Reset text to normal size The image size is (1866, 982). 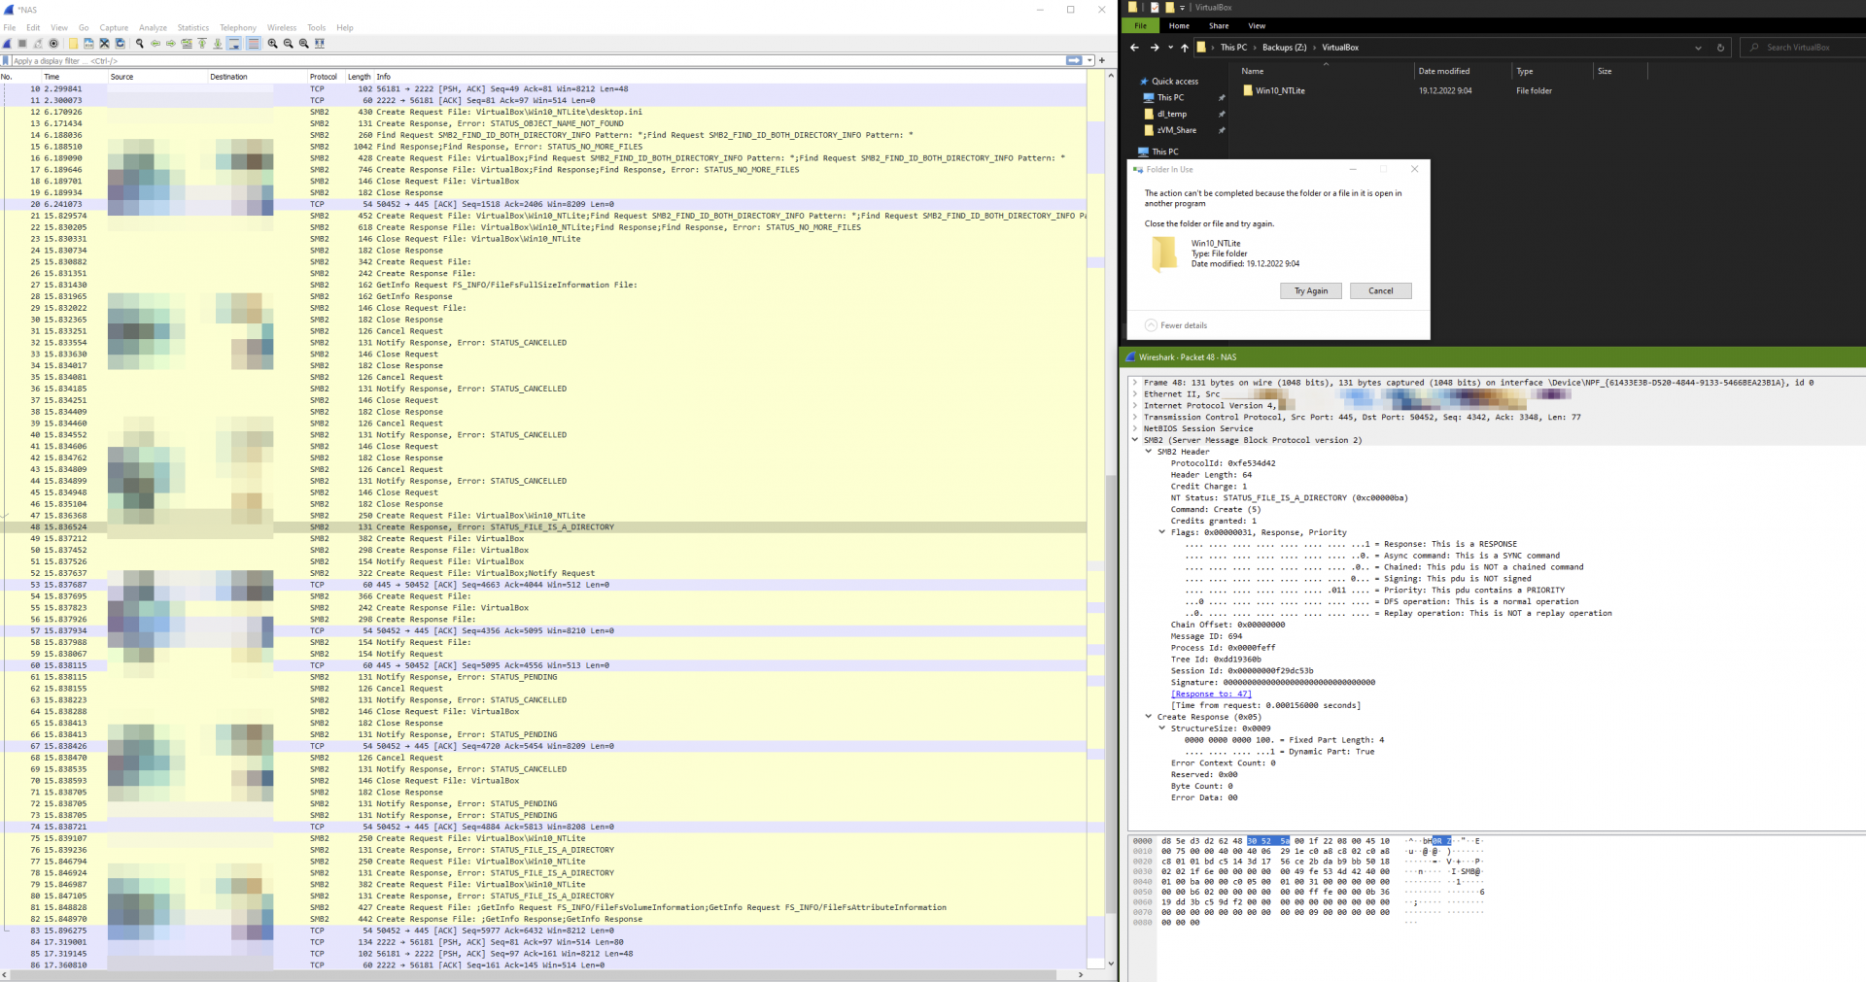pyautogui.click(x=303, y=44)
